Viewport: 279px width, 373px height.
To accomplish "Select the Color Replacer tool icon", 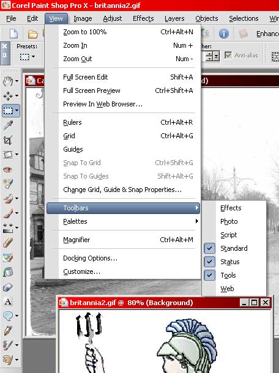I will pos(8,287).
